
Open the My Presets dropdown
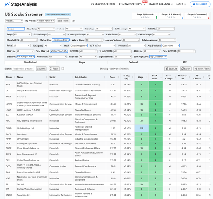46,21
